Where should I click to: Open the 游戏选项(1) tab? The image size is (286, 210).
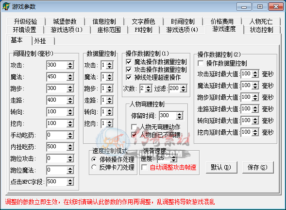[67, 30]
